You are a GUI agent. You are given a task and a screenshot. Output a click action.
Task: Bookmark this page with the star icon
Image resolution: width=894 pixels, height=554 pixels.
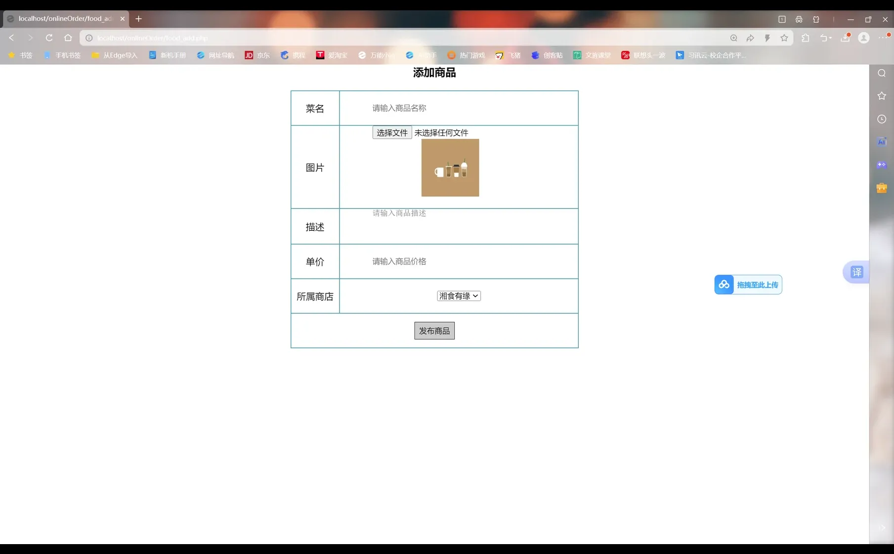pyautogui.click(x=784, y=38)
